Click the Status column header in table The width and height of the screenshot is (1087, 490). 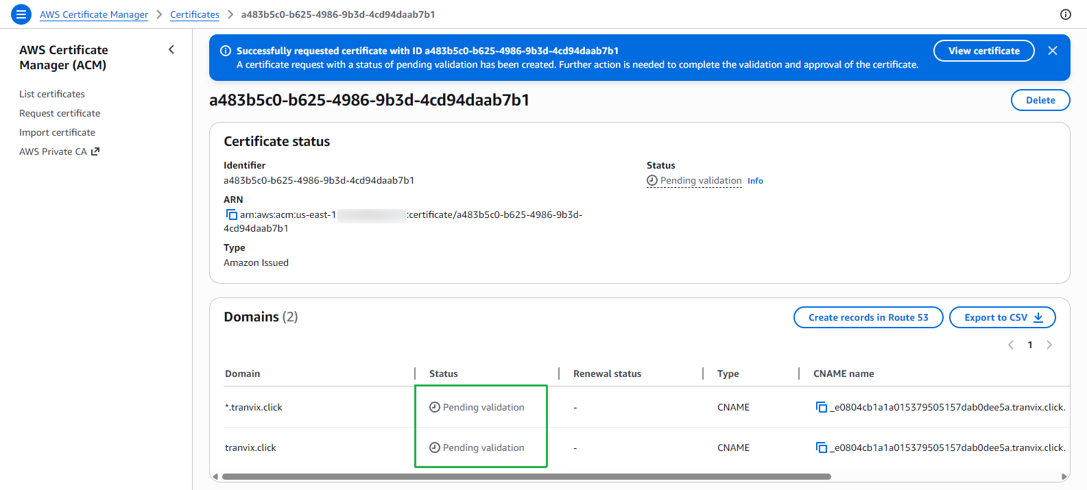(x=444, y=373)
